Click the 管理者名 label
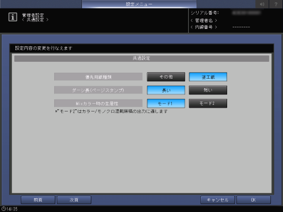283x212 pixels. 204,20
